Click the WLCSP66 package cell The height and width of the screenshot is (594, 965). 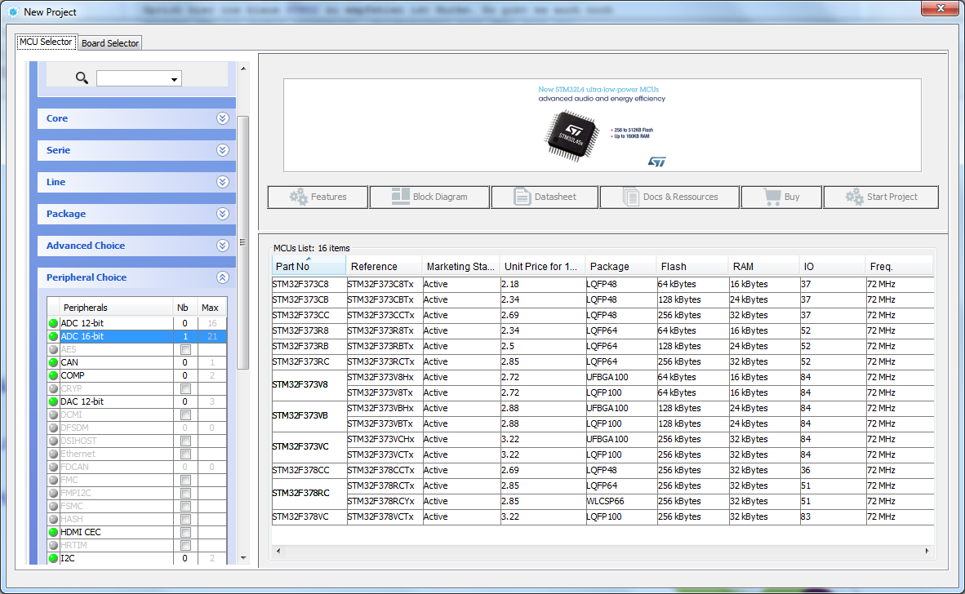pyautogui.click(x=620, y=501)
